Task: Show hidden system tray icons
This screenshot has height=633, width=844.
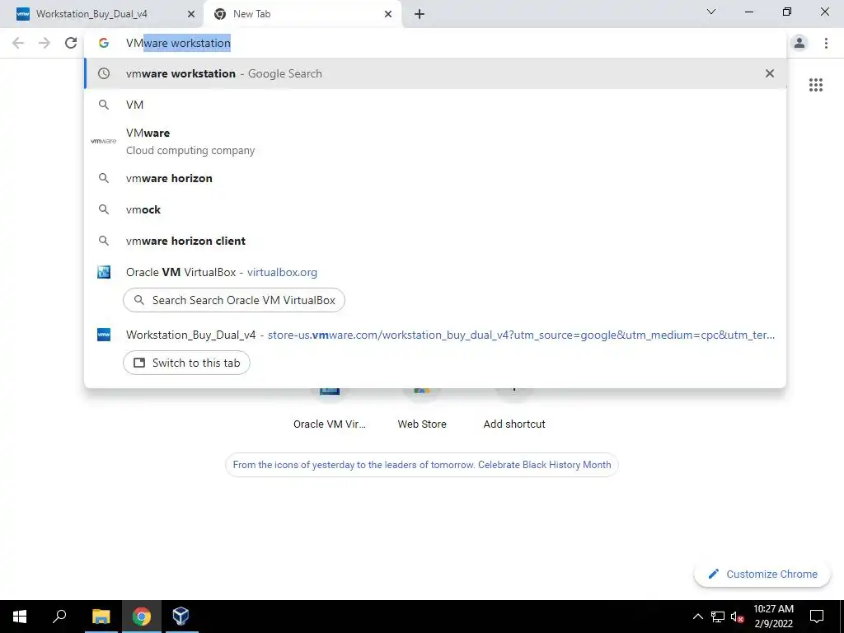Action: tap(697, 617)
